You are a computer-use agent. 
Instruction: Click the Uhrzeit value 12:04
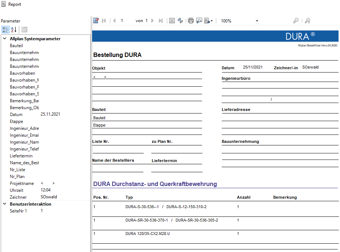45,190
